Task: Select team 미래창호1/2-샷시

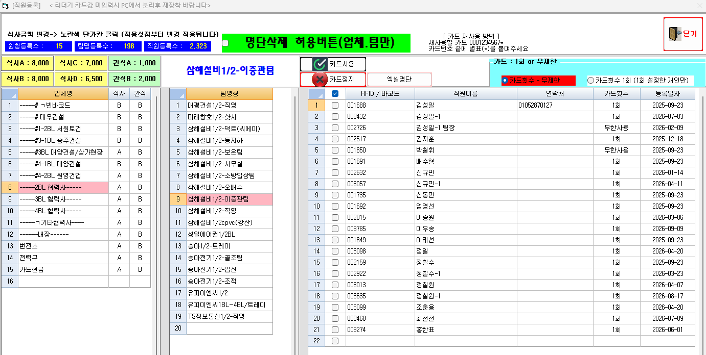Action: tap(229, 117)
